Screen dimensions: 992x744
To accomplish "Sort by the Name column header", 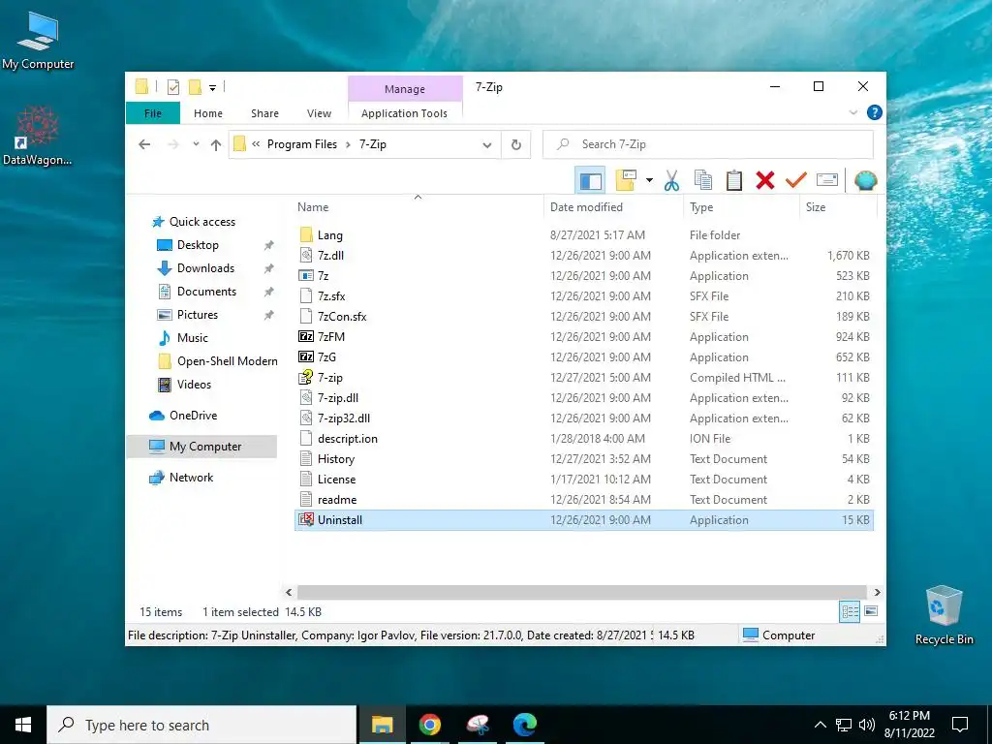I will coord(418,207).
